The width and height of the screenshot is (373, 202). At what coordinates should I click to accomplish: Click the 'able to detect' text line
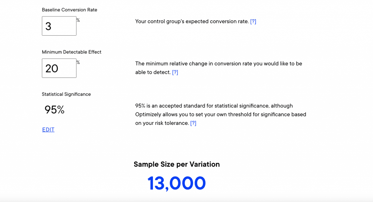pos(153,72)
